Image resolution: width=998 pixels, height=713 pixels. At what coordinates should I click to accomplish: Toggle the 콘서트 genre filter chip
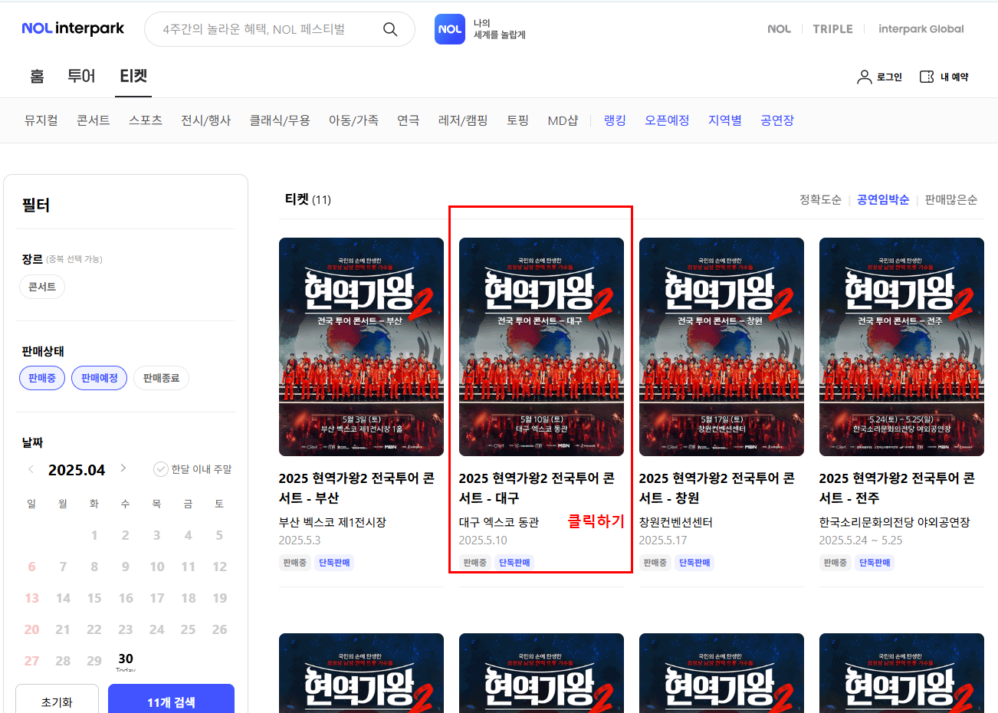tap(42, 287)
